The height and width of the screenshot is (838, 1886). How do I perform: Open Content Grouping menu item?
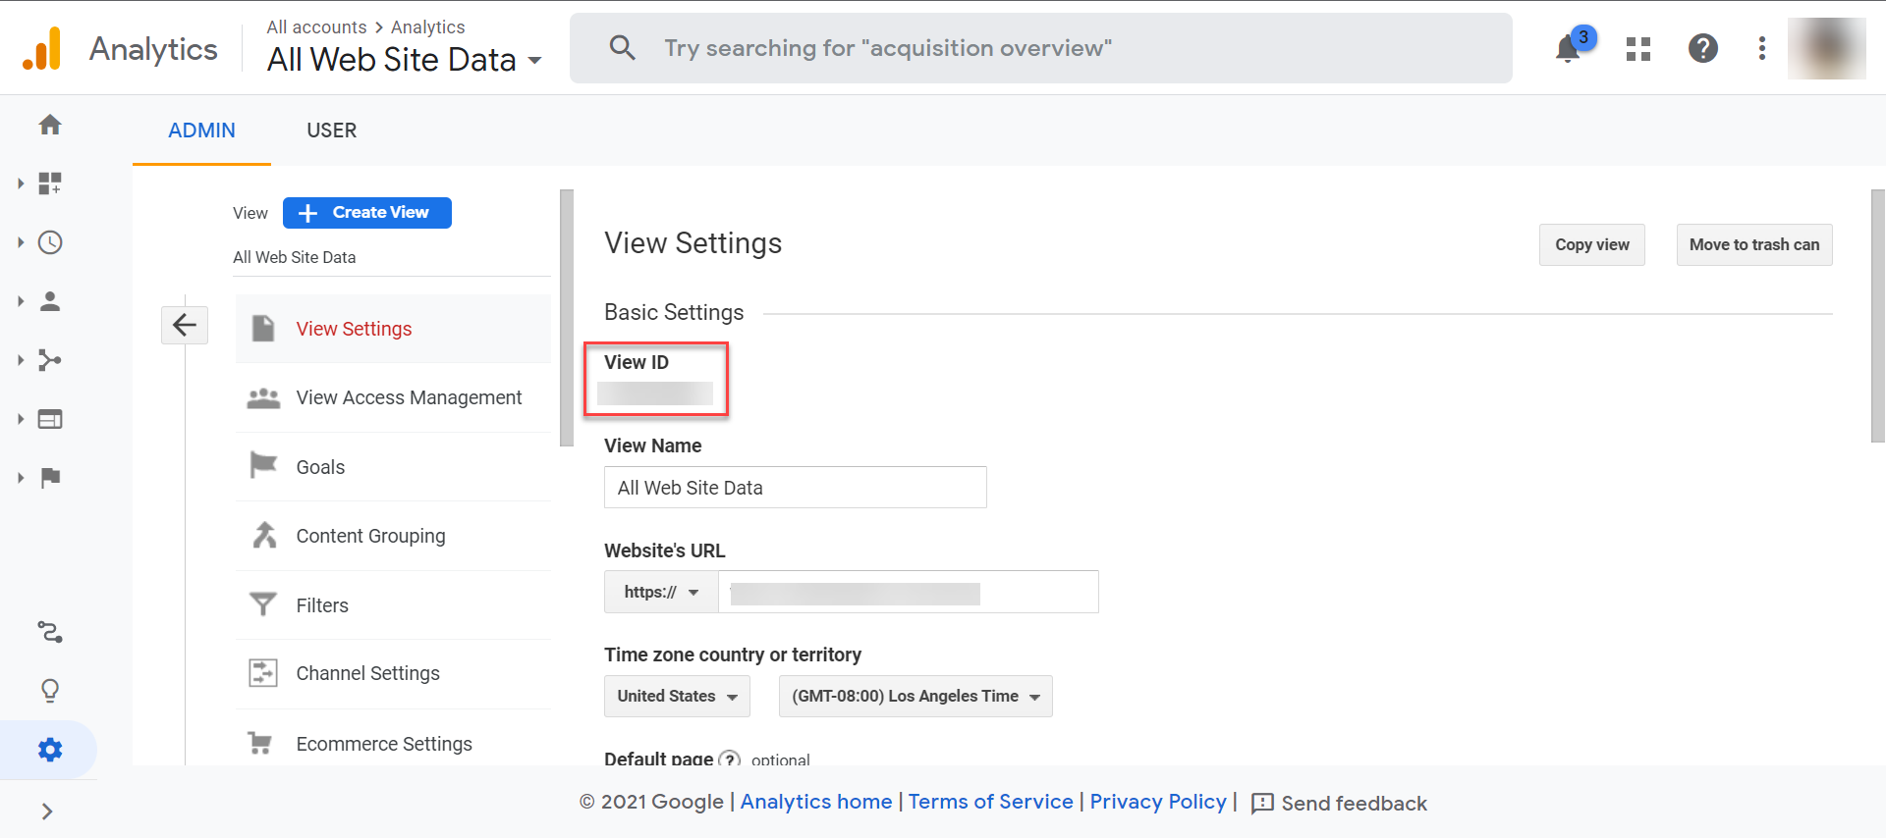[393, 536]
